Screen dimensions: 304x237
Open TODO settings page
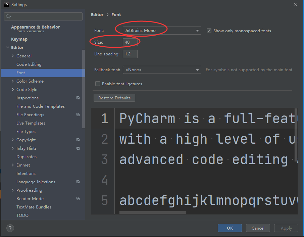pyautogui.click(x=22, y=216)
